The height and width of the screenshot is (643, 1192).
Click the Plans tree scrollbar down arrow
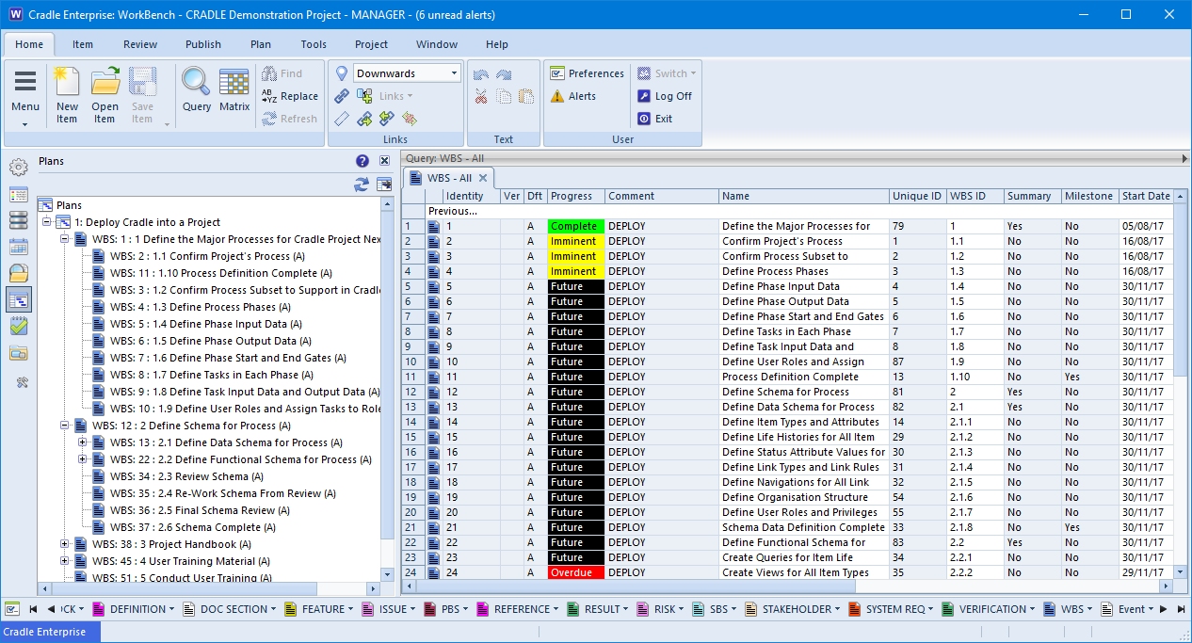387,573
